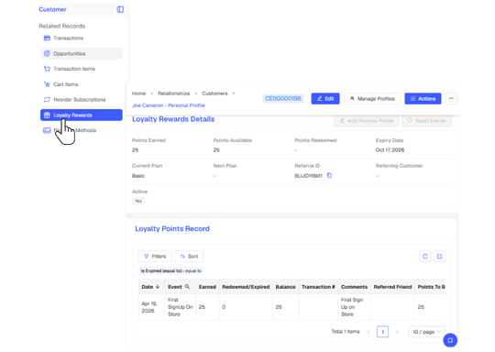
Task: Collapse the Customer sidebar panel icon
Action: click(x=120, y=9)
